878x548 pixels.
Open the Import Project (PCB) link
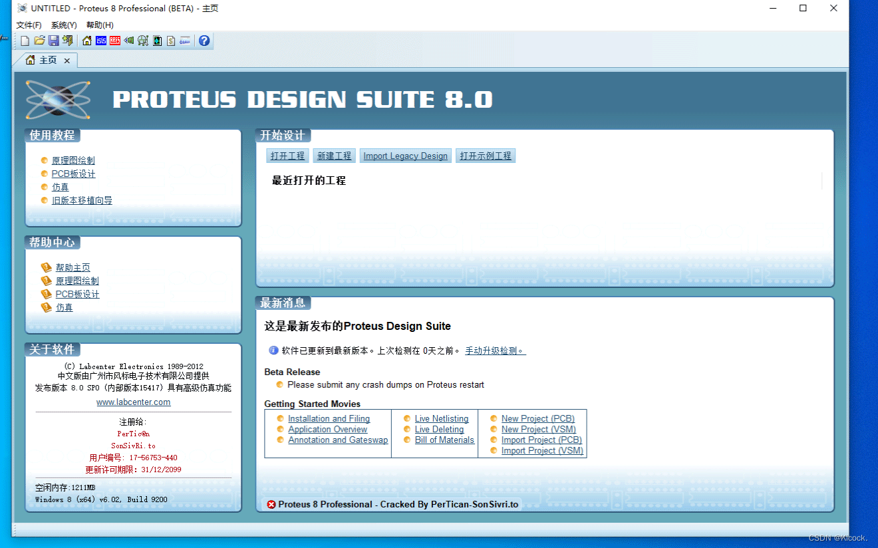[541, 440]
